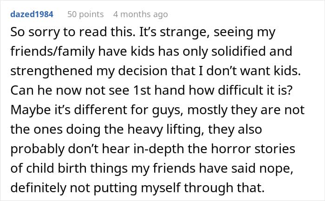
Task: Open the '4 months ago' timestamp permalink
Action: point(140,14)
